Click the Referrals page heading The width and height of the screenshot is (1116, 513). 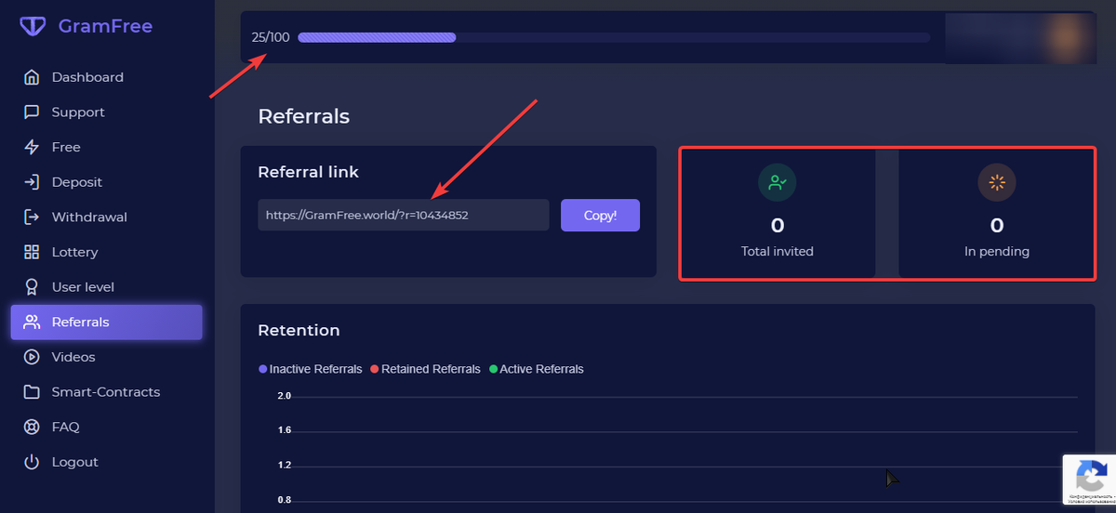point(303,116)
